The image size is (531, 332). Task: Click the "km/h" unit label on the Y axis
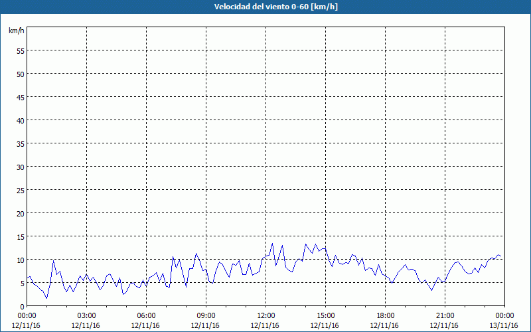click(x=17, y=31)
